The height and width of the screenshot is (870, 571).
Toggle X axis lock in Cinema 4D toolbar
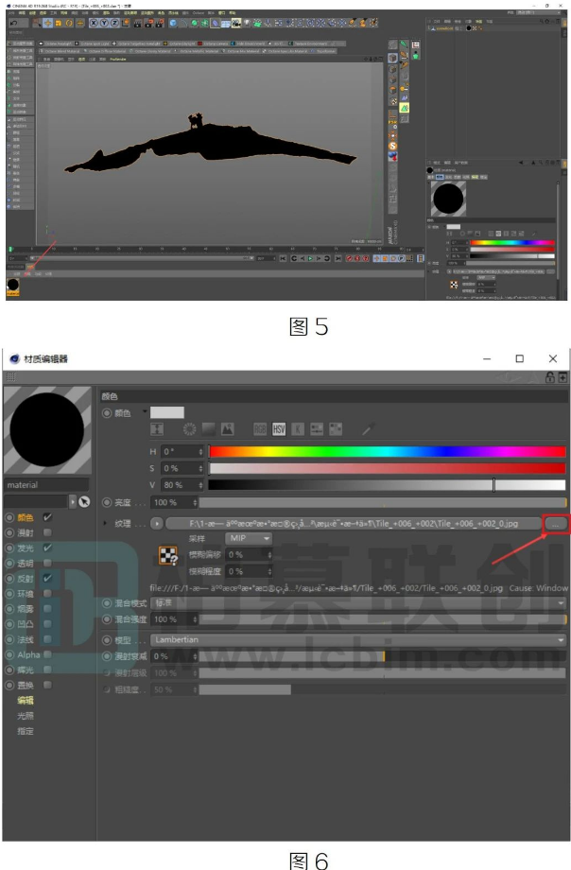(x=94, y=23)
